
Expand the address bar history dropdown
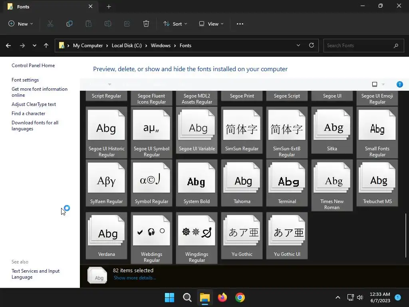click(298, 45)
